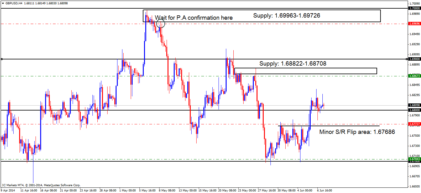421x193 pixels.
Task: Select the 'Supply: 1.69963-1.69726' text label
Action: 287,15
